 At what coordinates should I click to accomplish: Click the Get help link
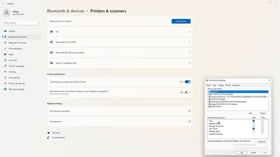point(56,133)
